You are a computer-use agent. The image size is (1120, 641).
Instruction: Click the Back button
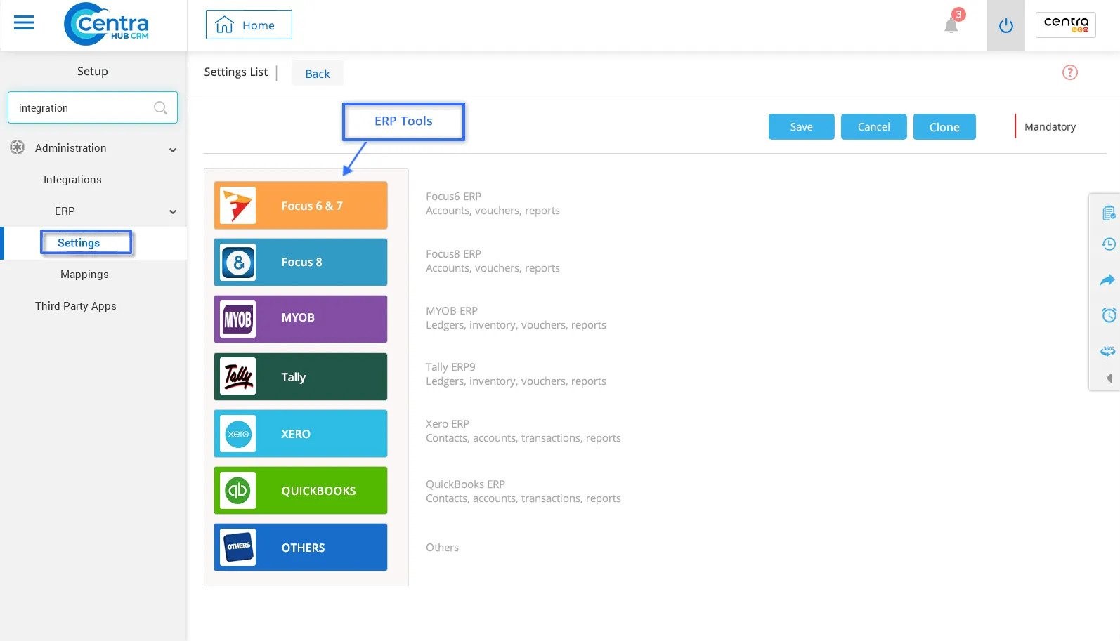[318, 74]
